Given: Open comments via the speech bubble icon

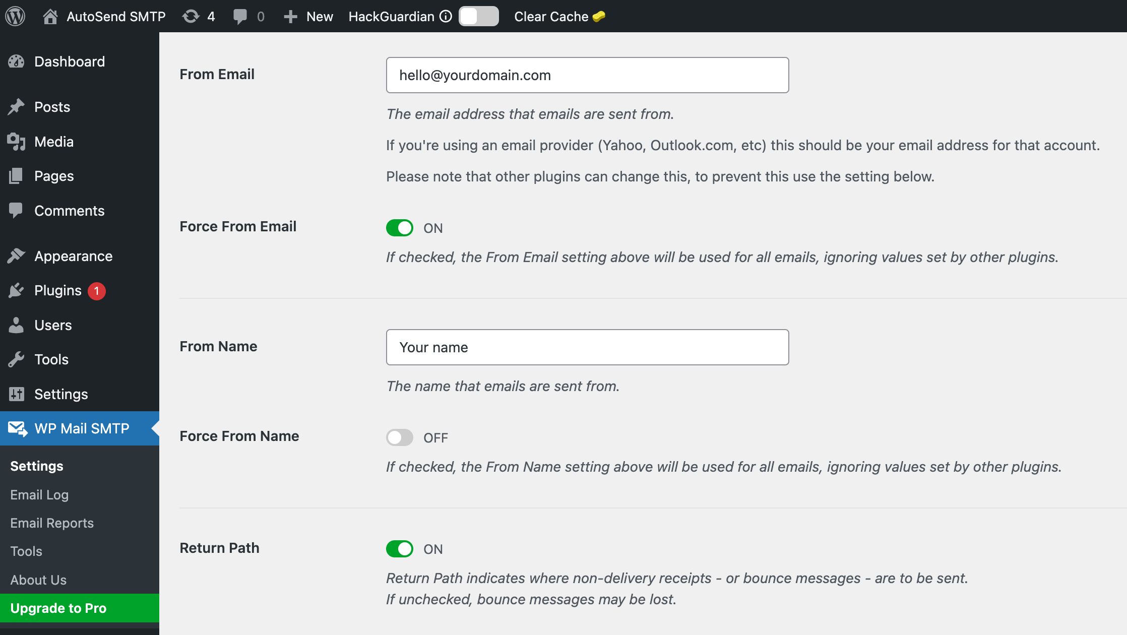Looking at the screenshot, I should 240,16.
